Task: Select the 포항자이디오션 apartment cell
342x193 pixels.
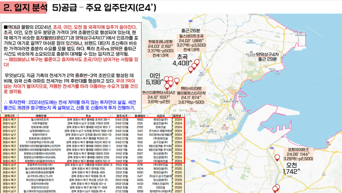Action: (x=40, y=187)
